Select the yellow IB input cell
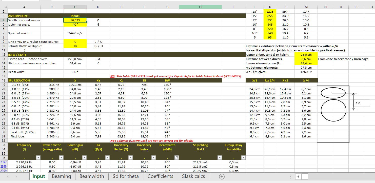 click(x=75, y=46)
